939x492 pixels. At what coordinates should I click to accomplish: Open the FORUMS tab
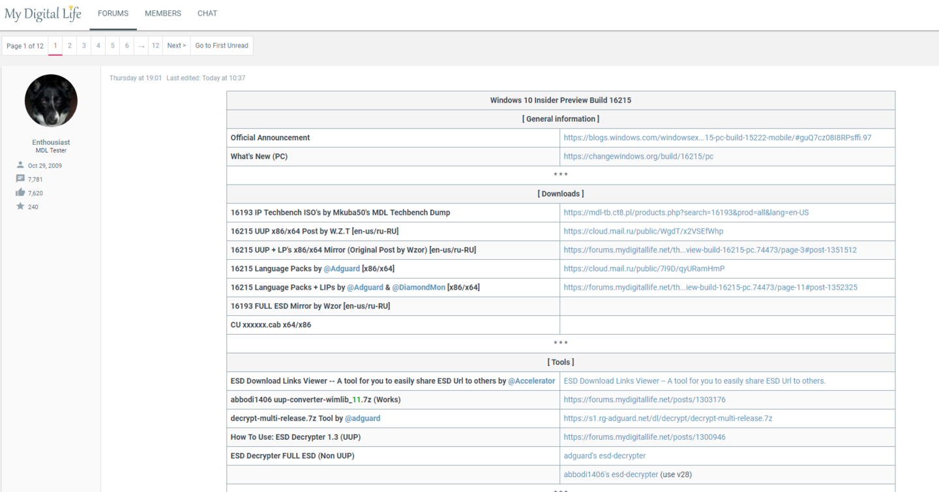click(x=113, y=14)
